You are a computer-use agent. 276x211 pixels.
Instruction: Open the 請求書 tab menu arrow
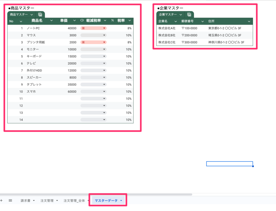(x=34, y=201)
